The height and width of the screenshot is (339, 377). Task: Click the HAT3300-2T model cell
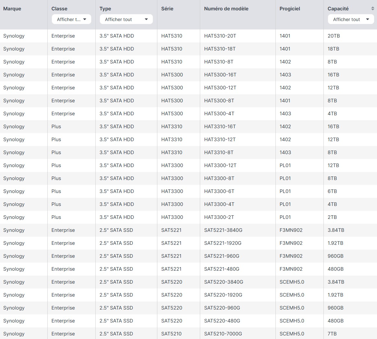[x=219, y=217]
